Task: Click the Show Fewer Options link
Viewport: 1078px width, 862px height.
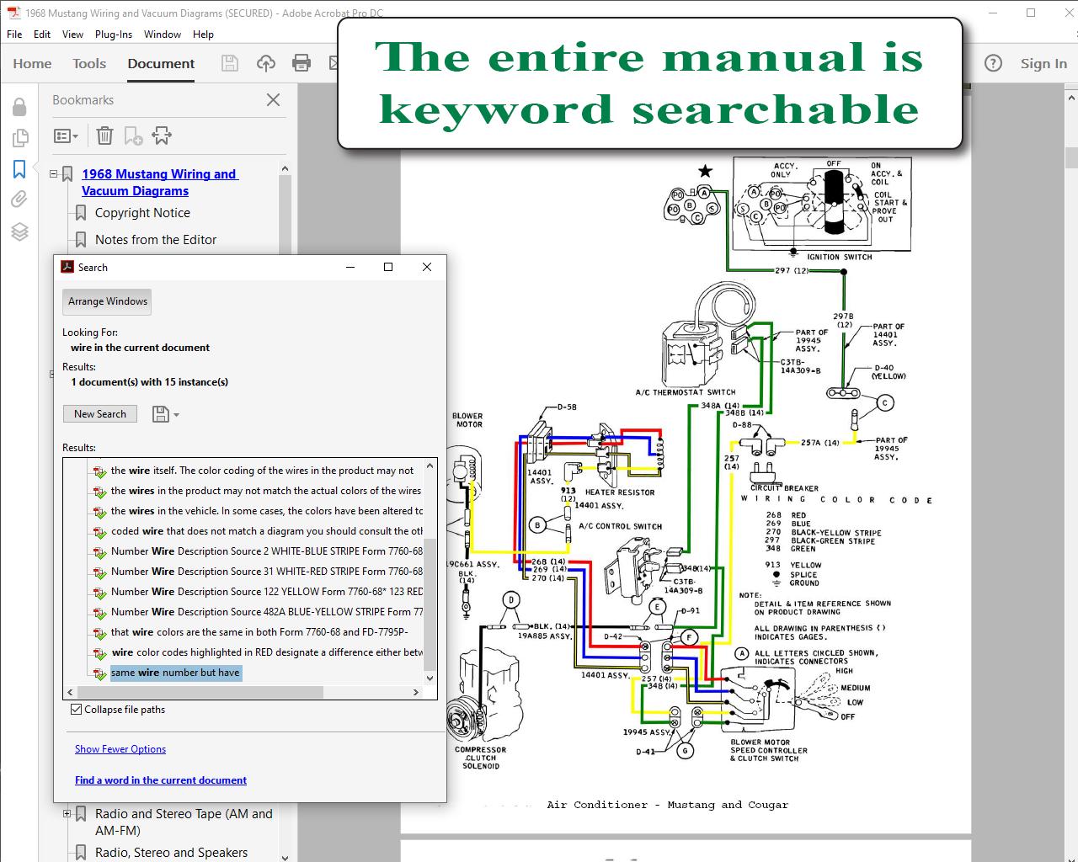Action: click(x=120, y=748)
